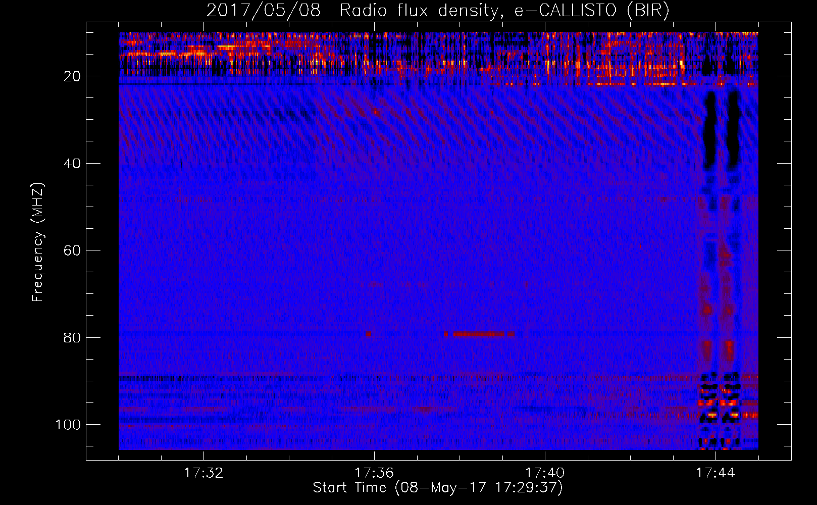This screenshot has height=505, width=817.
Task: Click the plot title "2017/05/08 Radio flux density, e-CALLISTO (BIR)"
Action: [438, 11]
